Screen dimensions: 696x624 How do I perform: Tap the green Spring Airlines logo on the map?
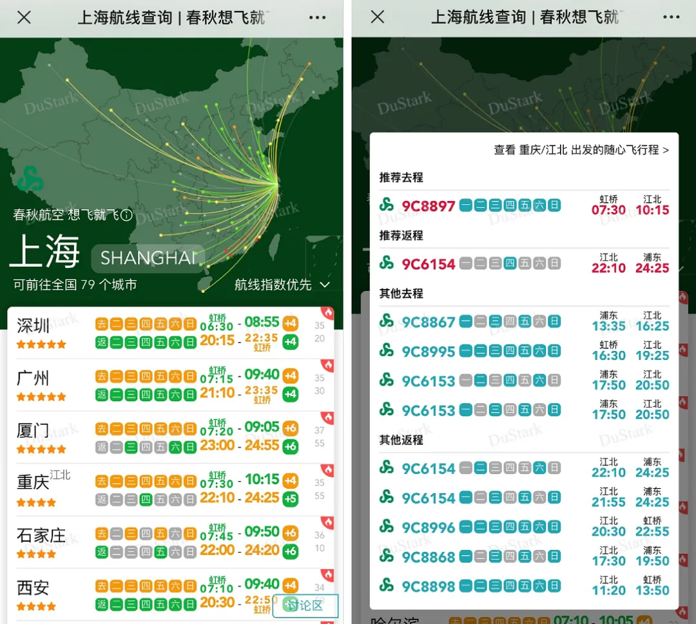[x=30, y=178]
